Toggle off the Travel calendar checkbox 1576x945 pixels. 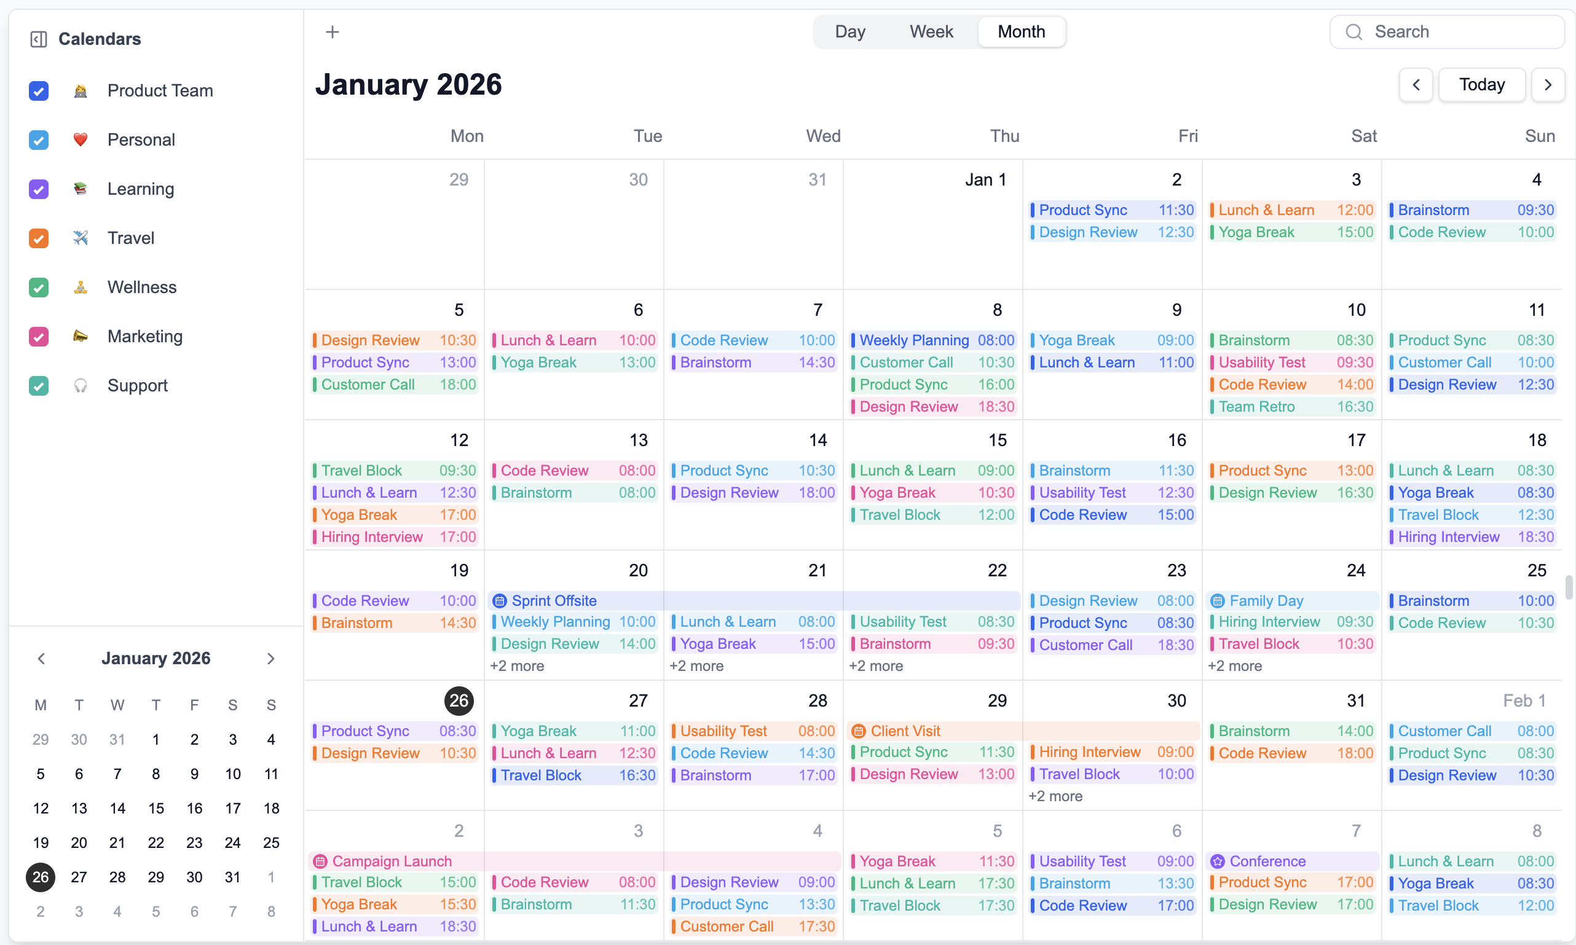point(38,238)
